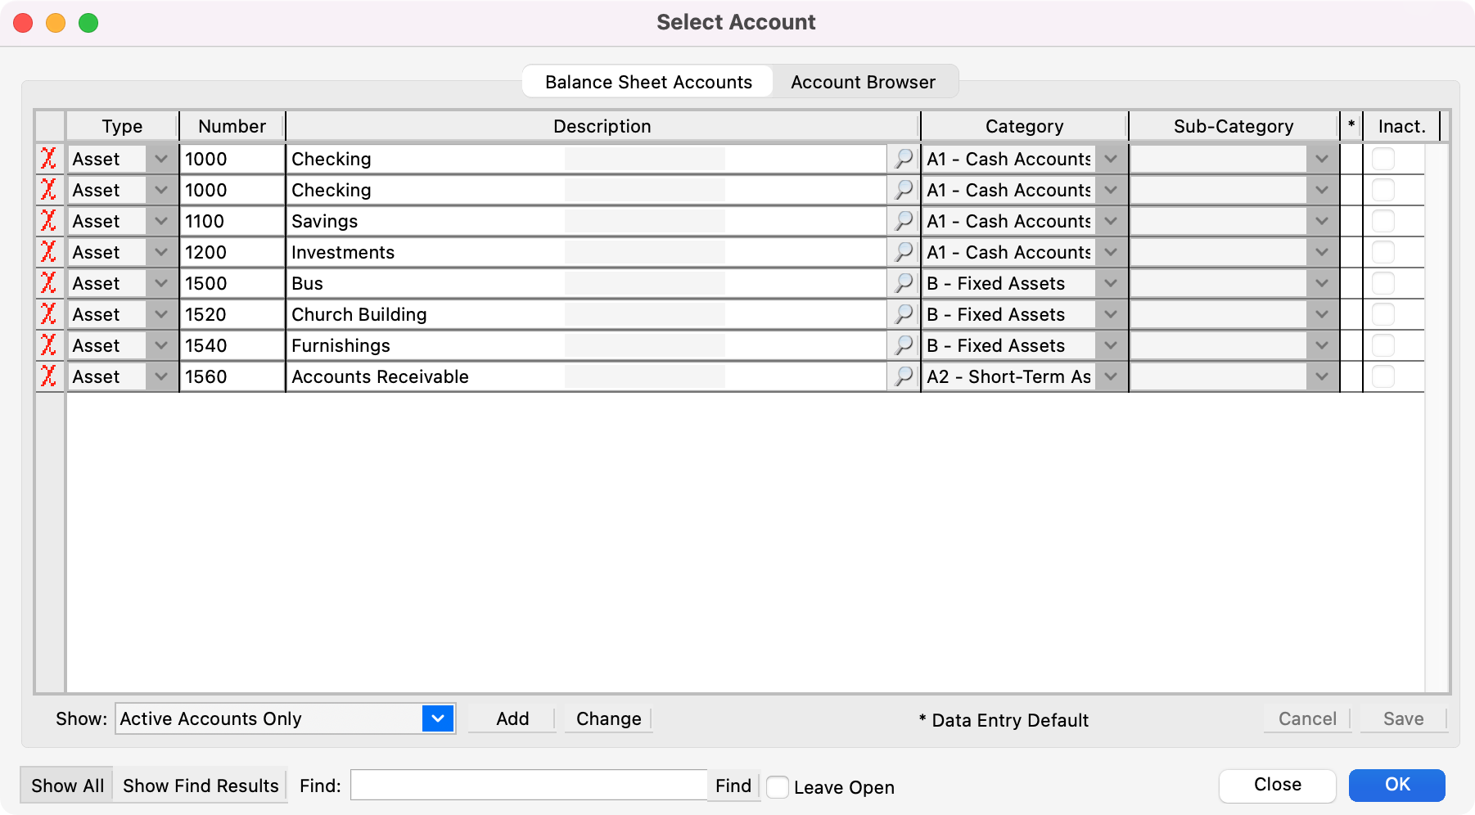
Task: Click the magnifier icon in the Investments row
Action: click(904, 252)
